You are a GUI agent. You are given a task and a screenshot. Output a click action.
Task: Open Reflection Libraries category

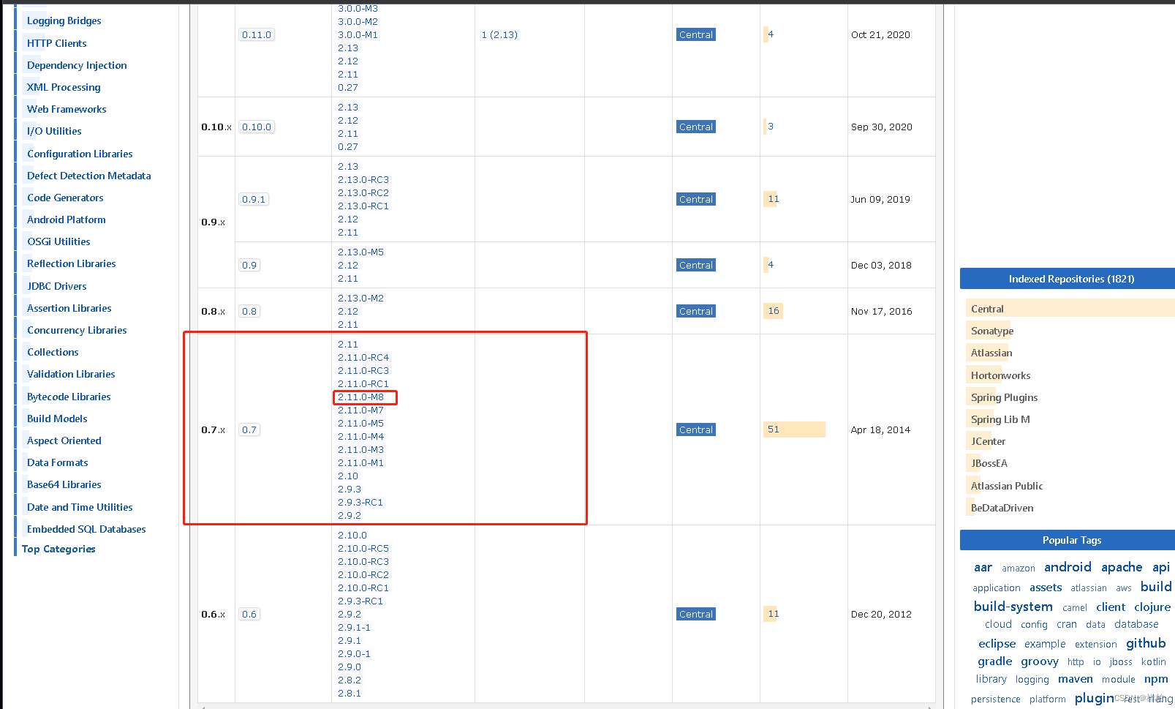(71, 263)
